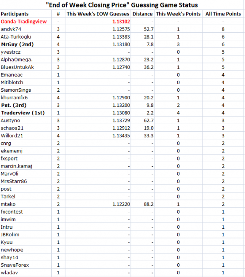245x277 pixels.
Task: Click the Intru participant cell
Action: [7, 227]
